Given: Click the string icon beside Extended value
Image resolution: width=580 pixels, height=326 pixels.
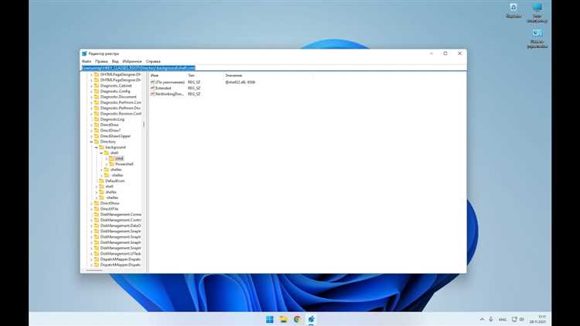Looking at the screenshot, I should click(153, 88).
